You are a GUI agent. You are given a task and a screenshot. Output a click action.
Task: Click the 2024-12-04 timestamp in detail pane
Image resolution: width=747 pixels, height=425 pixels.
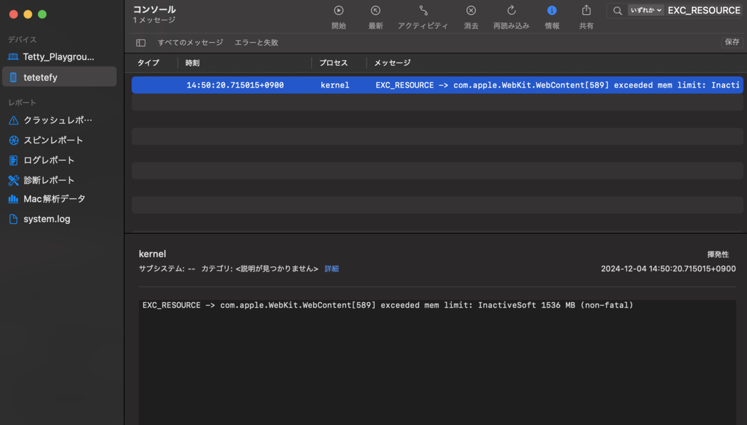pos(669,269)
